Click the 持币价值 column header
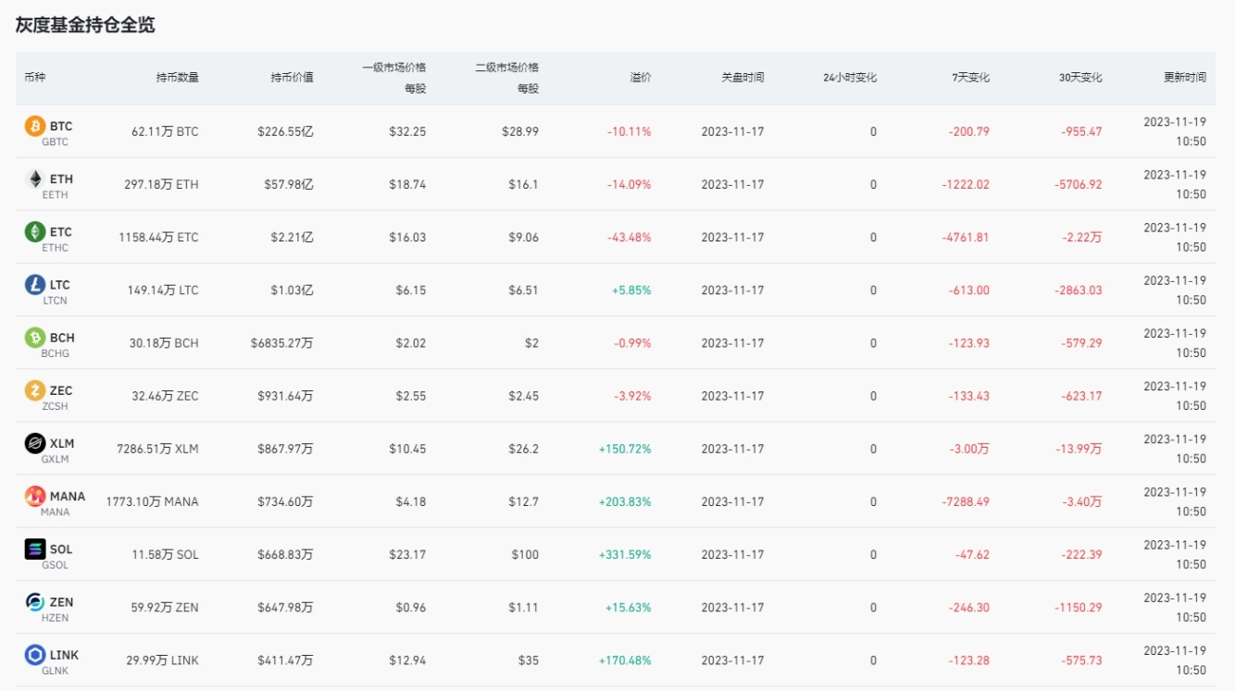 [x=292, y=78]
